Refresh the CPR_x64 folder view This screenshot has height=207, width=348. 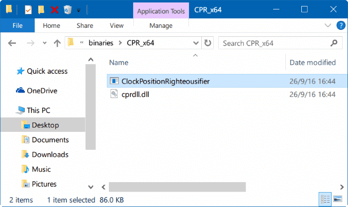click(208, 43)
